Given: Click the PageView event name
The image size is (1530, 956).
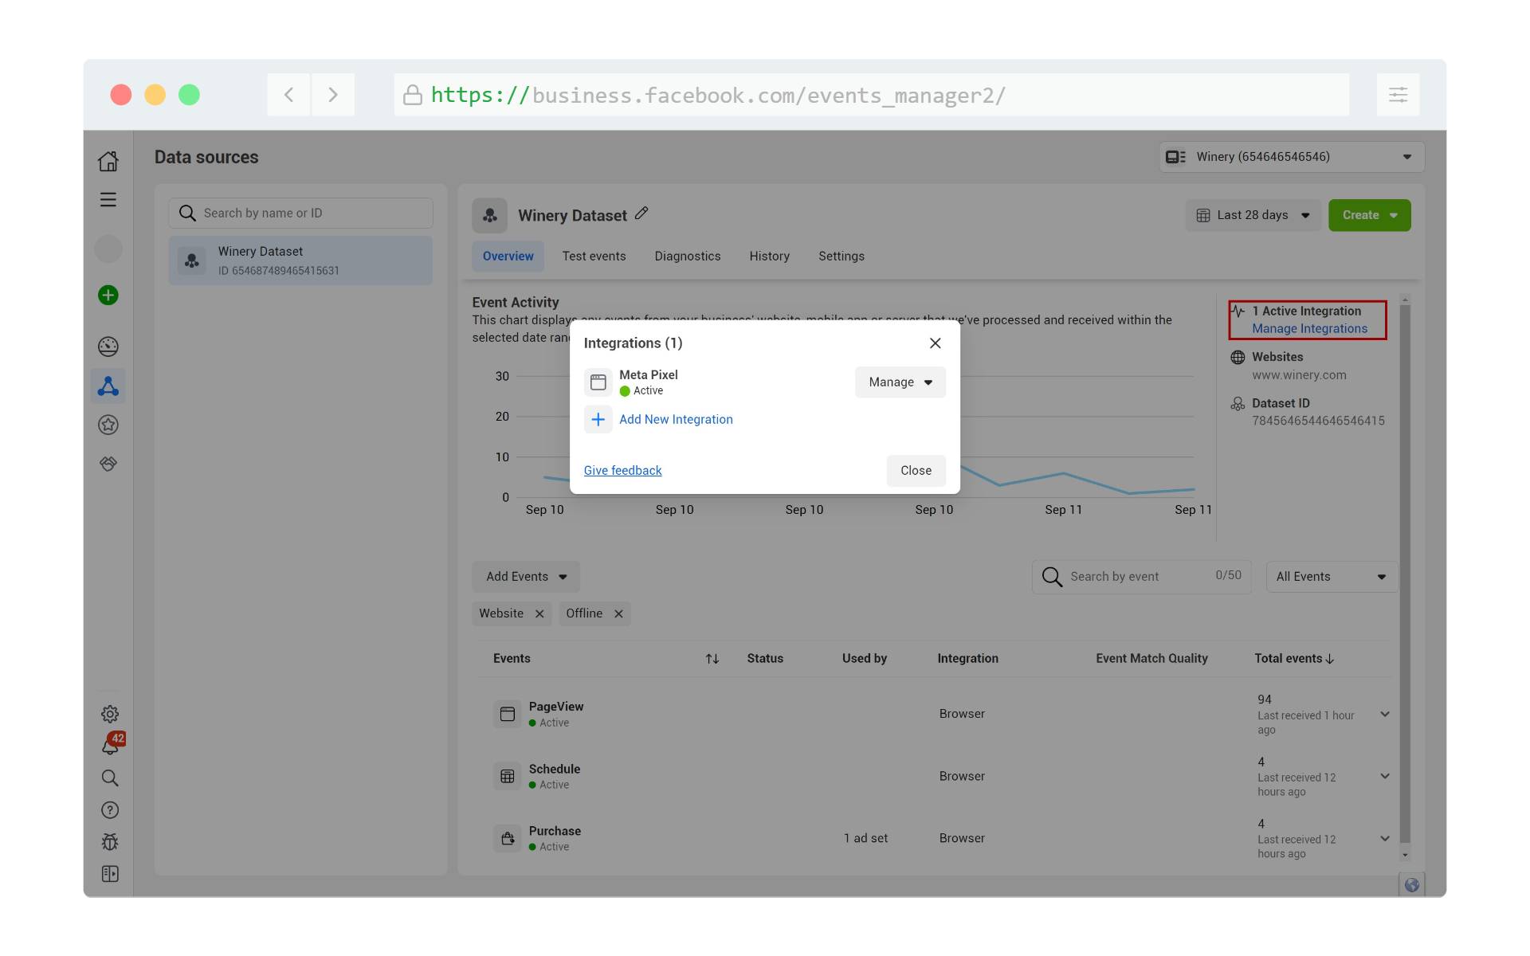Looking at the screenshot, I should (x=556, y=707).
